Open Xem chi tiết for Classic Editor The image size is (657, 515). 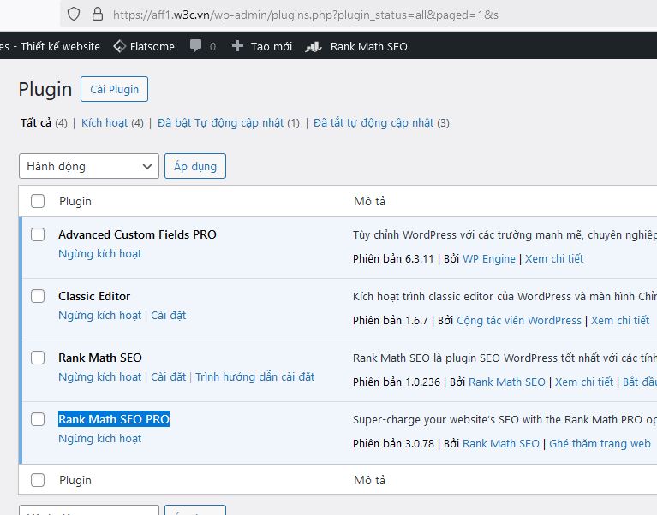pyautogui.click(x=620, y=321)
